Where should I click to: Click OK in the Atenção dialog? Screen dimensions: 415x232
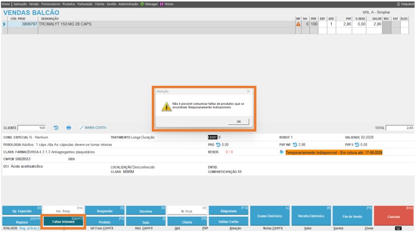(x=239, y=121)
